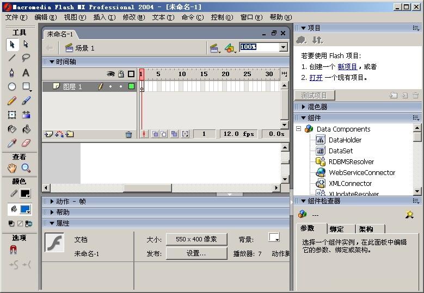The width and height of the screenshot is (424, 293).
Task: Open the 修改(M) menu
Action: 133,17
